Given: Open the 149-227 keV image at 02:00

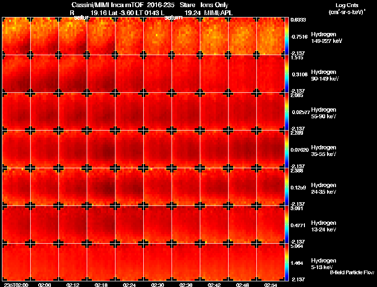Looking at the screenshot, I should [x=16, y=36].
